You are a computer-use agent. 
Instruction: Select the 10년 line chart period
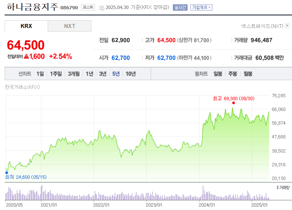tap(130, 74)
